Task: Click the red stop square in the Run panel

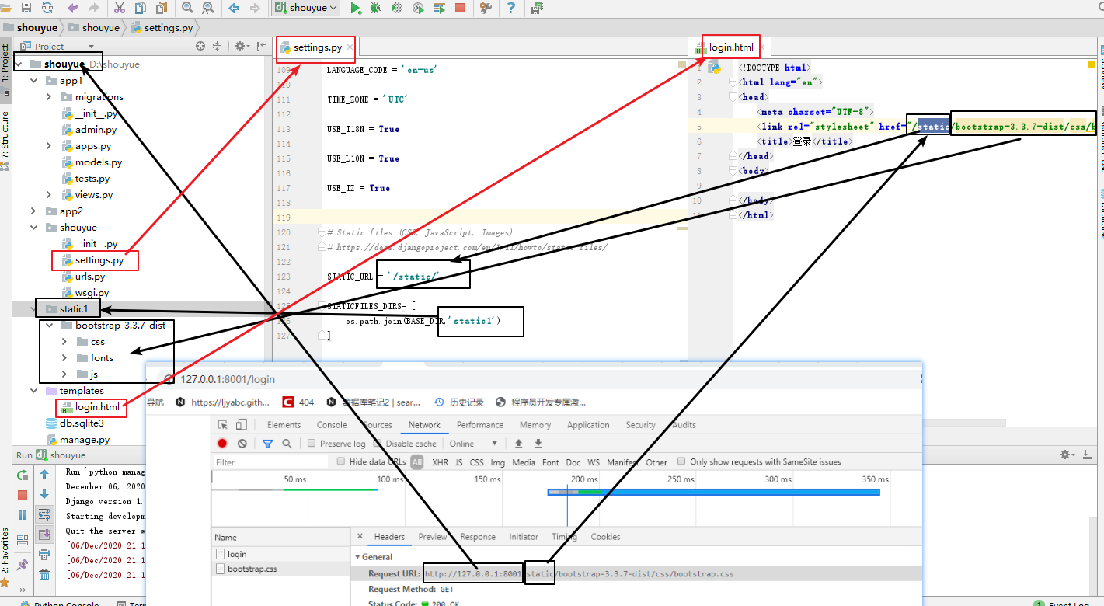Action: coord(23,495)
